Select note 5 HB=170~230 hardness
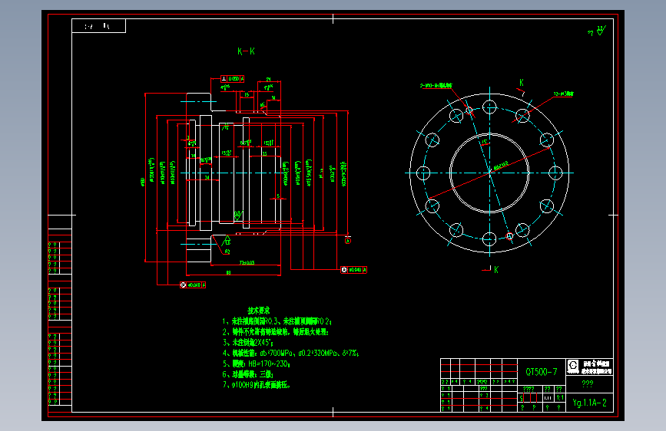 256,364
